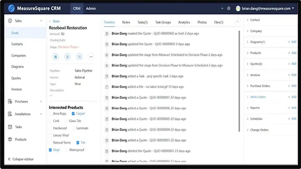Click the file icon beside 'no labor total.gif'

(x=107, y=87)
